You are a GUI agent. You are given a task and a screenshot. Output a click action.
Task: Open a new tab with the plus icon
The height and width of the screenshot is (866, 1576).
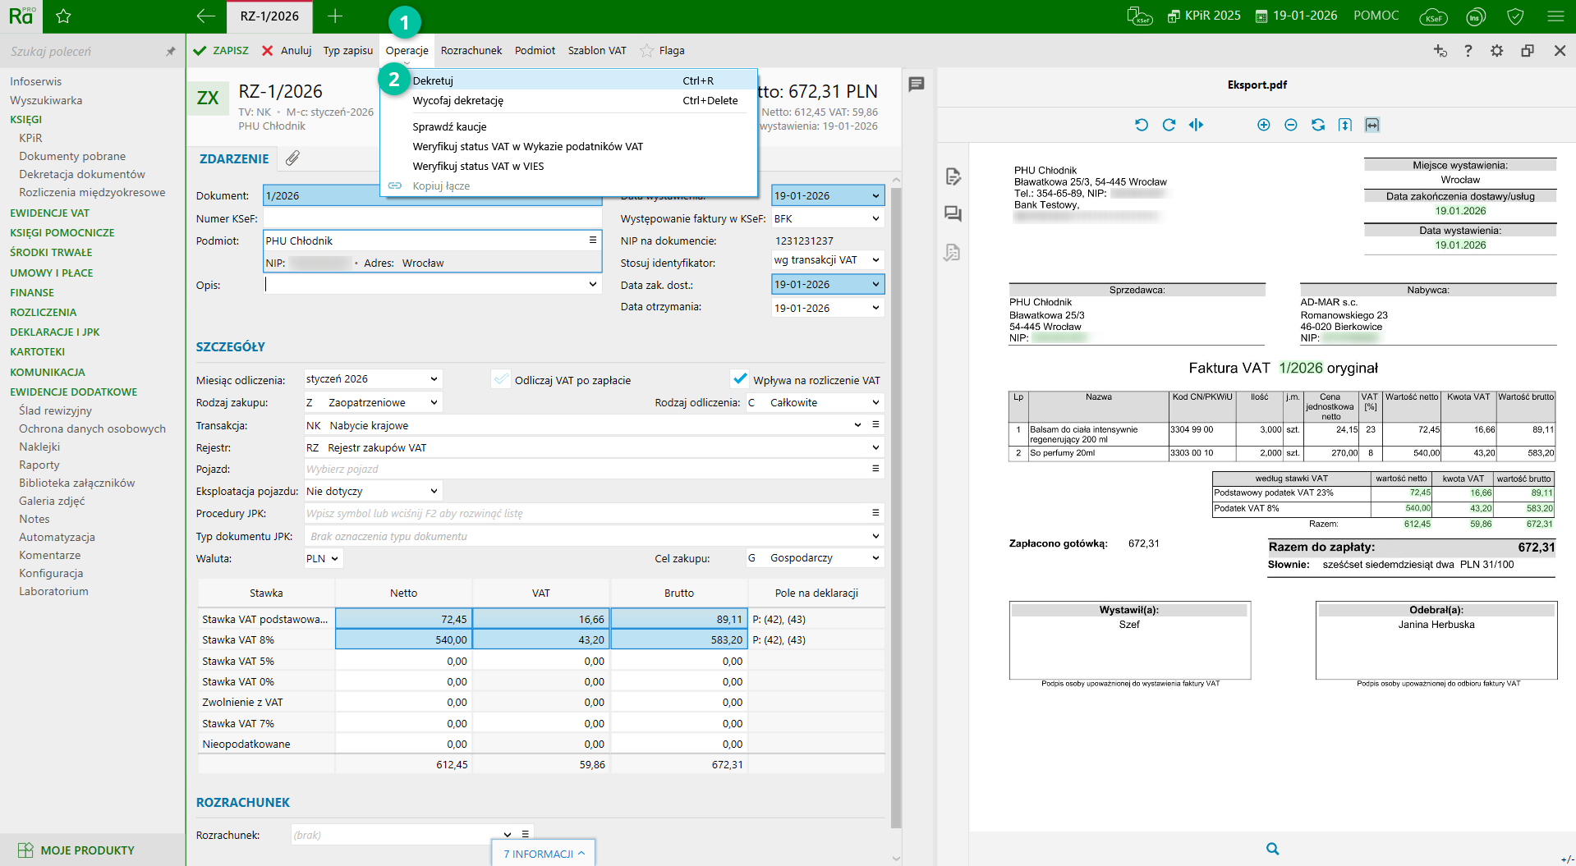pyautogui.click(x=335, y=16)
